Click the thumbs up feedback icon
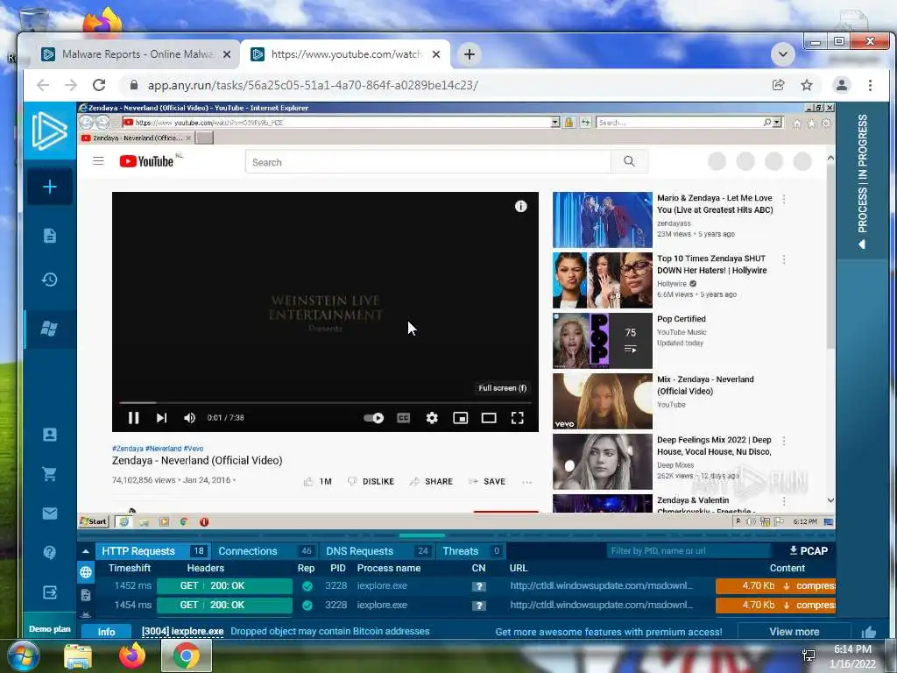 point(869,631)
